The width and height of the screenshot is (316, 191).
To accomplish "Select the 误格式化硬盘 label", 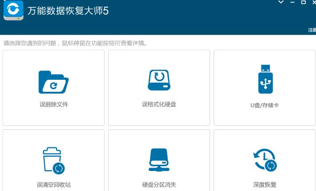I will click(x=159, y=104).
